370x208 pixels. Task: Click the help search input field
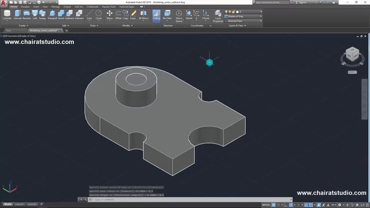coord(272,2)
